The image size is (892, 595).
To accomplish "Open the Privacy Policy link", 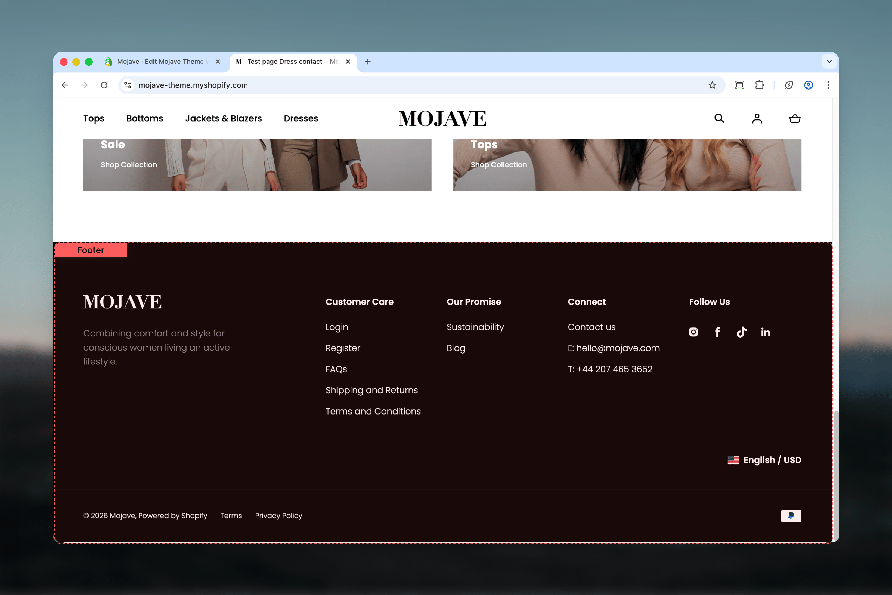I will click(x=279, y=516).
